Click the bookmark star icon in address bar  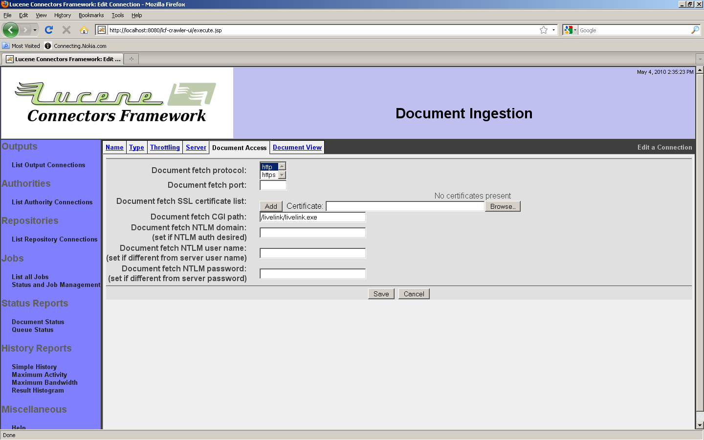coord(543,30)
